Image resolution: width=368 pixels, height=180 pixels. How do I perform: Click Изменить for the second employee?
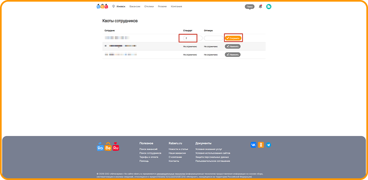tap(233, 46)
